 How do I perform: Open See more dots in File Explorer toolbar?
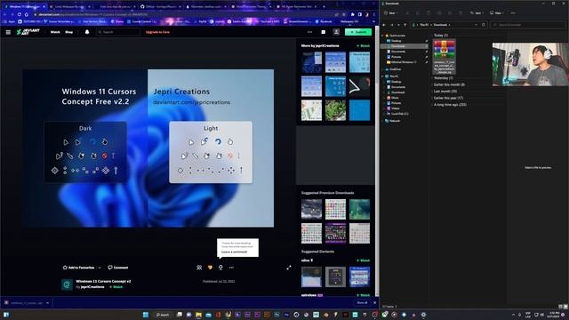[513, 13]
